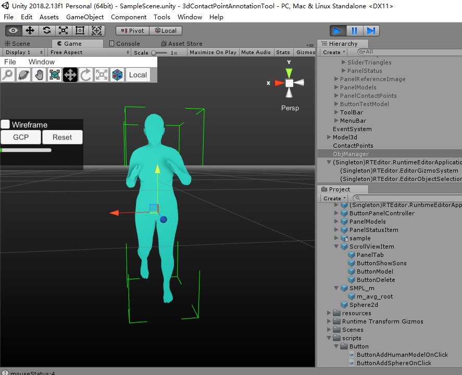
Task: Click the Reset button
Action: pyautogui.click(x=62, y=137)
